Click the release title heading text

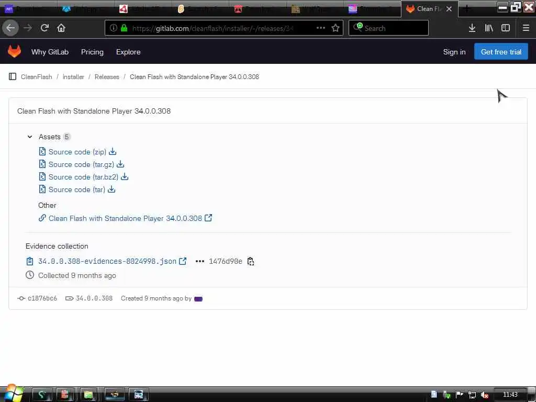[94, 111]
